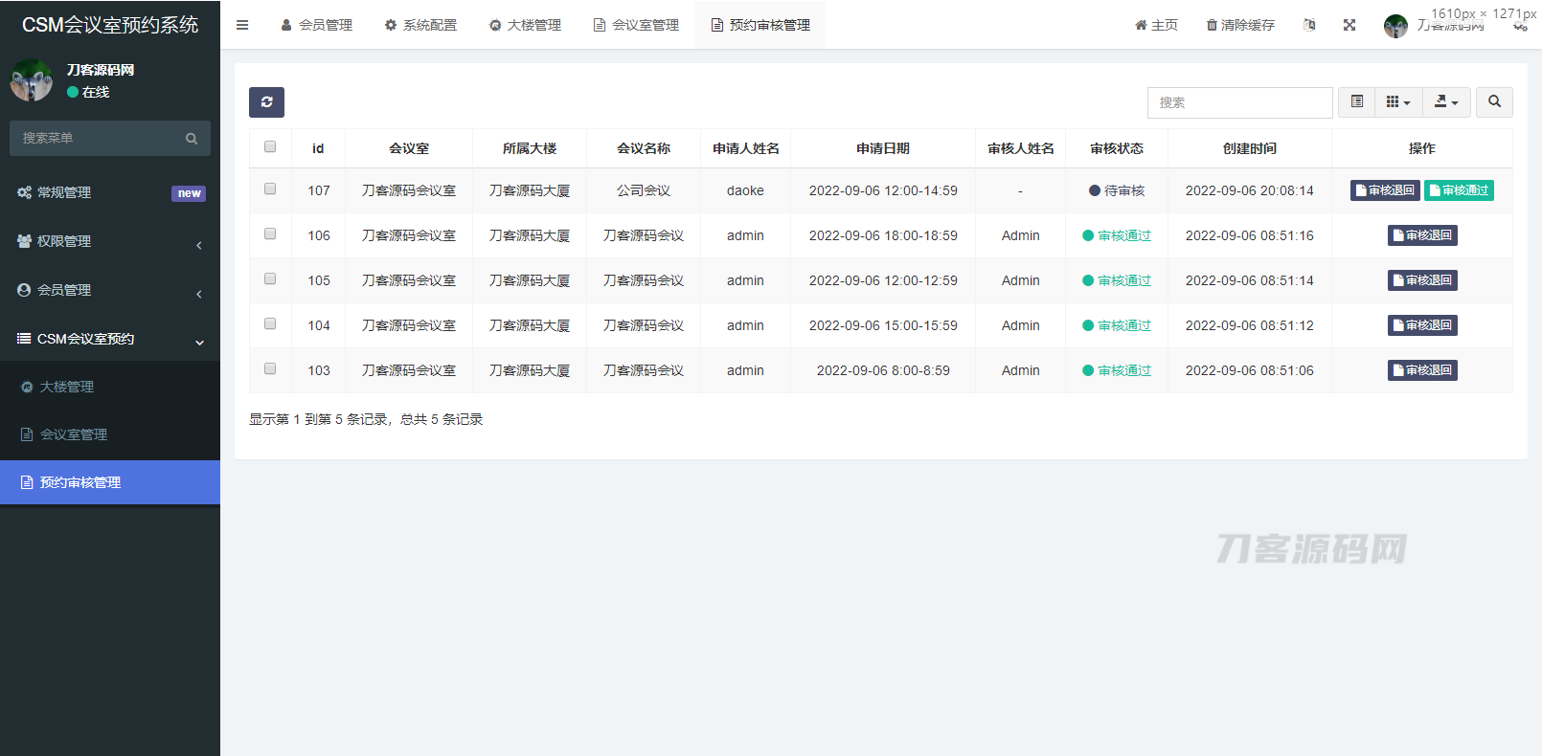This screenshot has width=1542, height=756.
Task: Toggle the sidebar hamburger menu icon
Action: click(242, 25)
